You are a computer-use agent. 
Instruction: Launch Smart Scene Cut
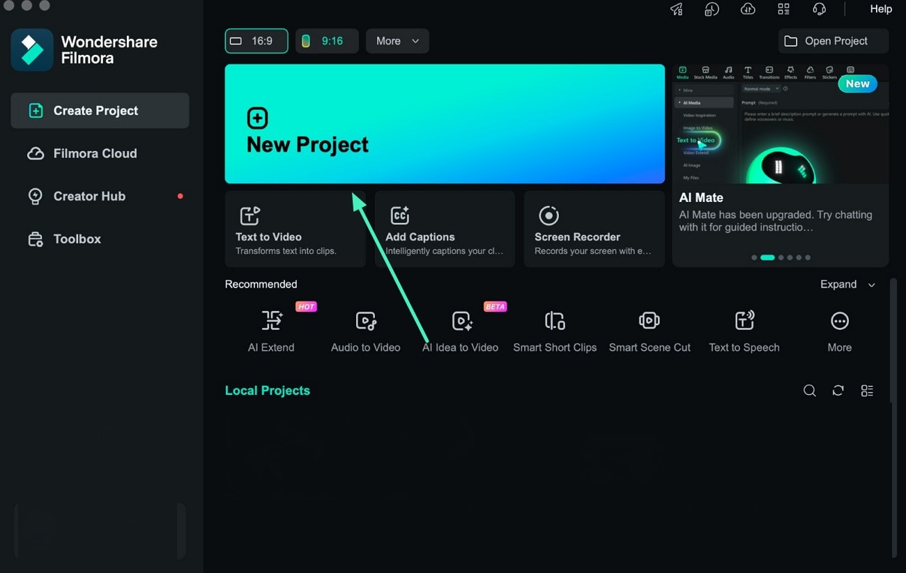pyautogui.click(x=650, y=331)
